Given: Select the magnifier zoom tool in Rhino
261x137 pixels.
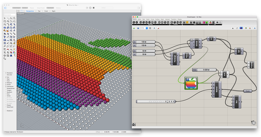Looking at the screenshot, I should (x=5, y=46).
